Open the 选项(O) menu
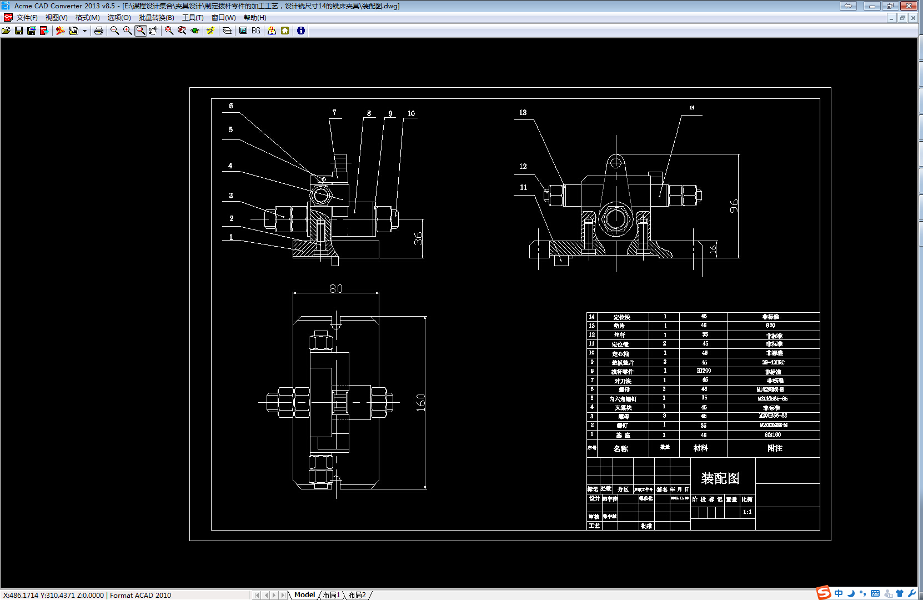 pyautogui.click(x=119, y=18)
